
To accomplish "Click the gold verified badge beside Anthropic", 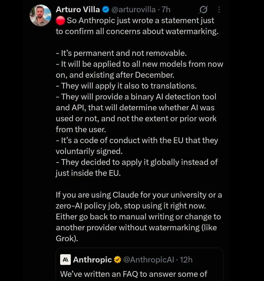I will click(117, 260).
